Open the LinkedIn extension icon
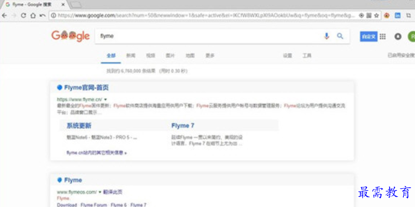Image resolution: width=415 pixels, height=207 pixels. click(x=398, y=15)
